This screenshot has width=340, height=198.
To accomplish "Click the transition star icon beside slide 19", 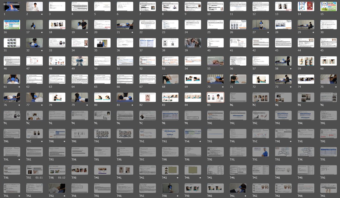I will (x=87, y=32).
